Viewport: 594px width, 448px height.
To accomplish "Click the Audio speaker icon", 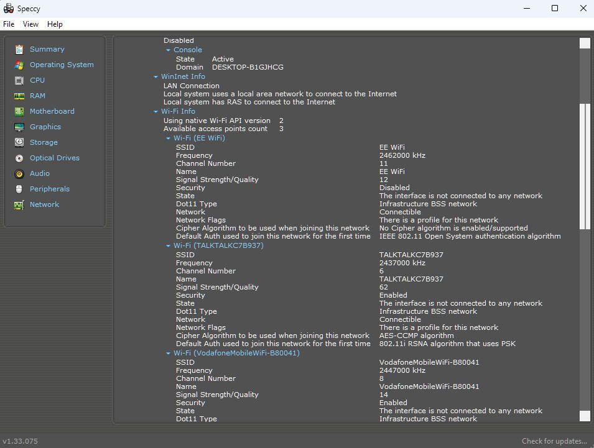I will (x=19, y=174).
